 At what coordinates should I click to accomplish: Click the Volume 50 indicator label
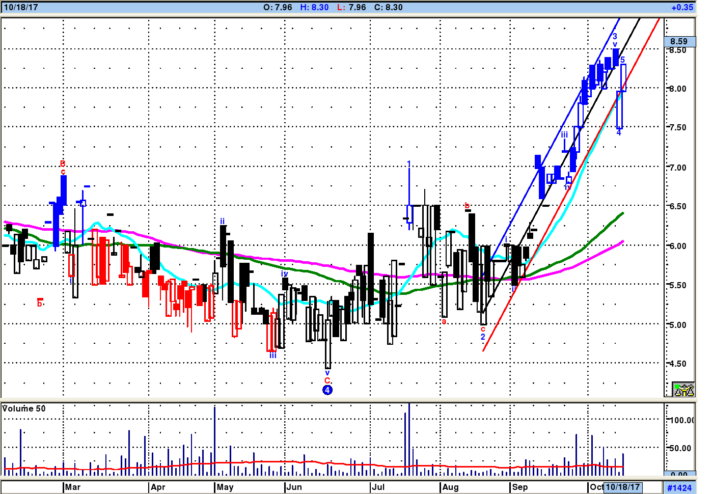[x=24, y=408]
